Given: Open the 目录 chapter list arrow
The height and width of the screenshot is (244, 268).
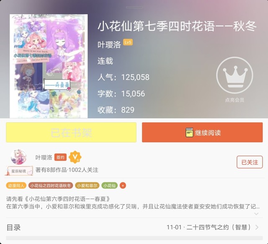Looking at the screenshot, I should 257,227.
